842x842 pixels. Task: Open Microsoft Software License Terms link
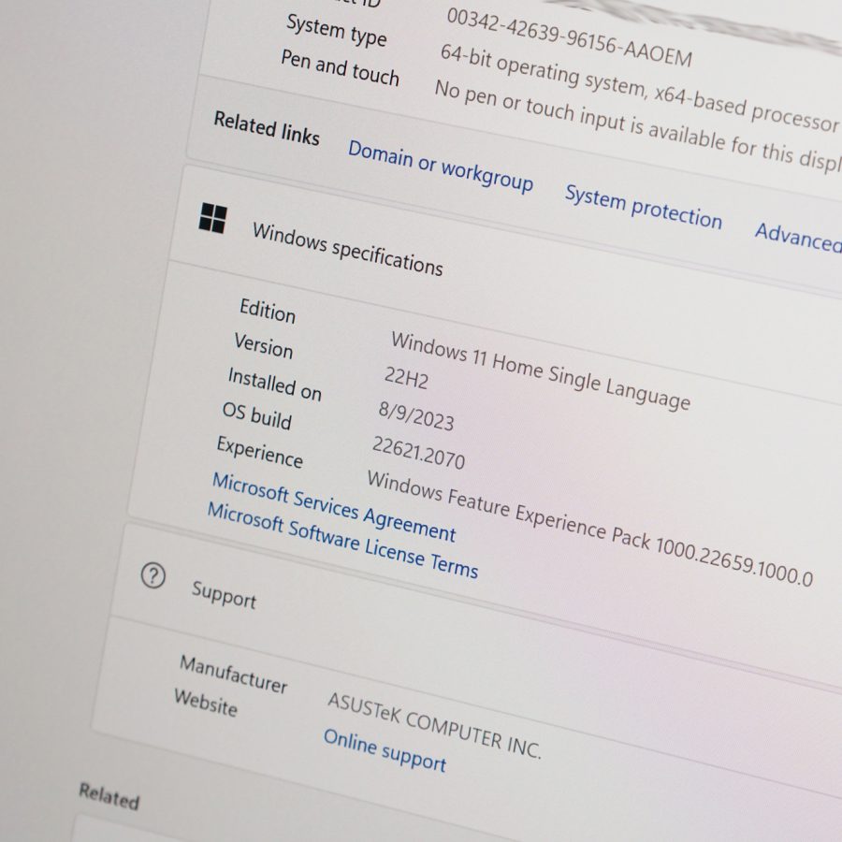(x=342, y=540)
